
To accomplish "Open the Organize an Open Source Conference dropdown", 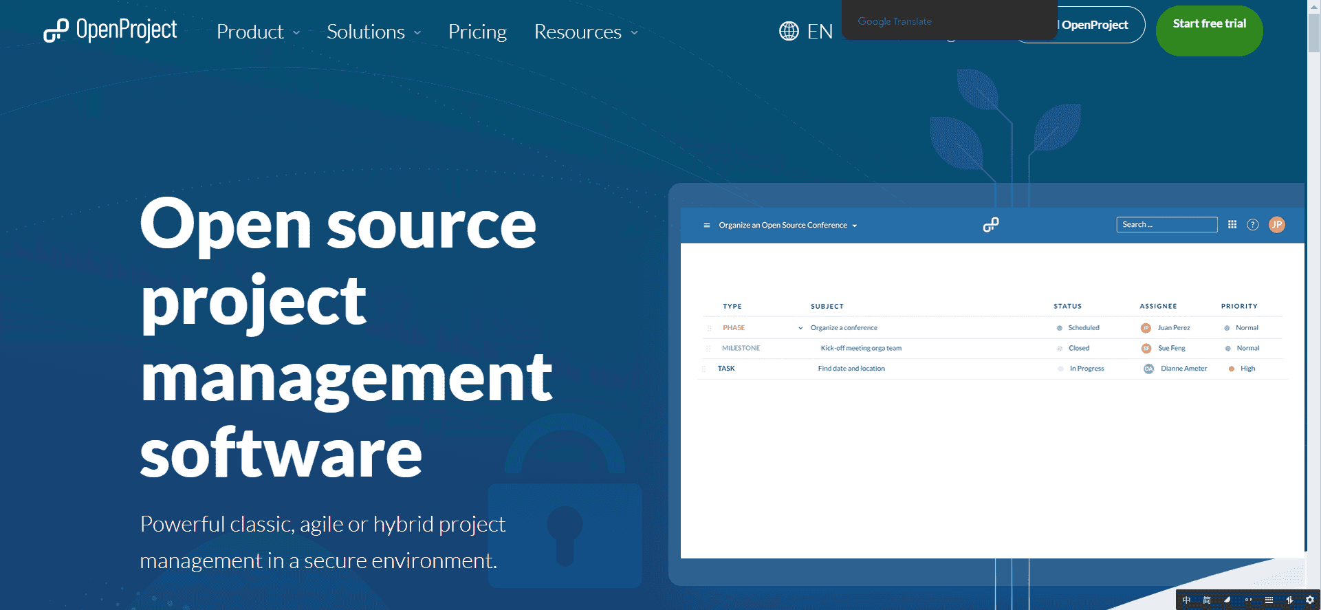I will coord(787,226).
